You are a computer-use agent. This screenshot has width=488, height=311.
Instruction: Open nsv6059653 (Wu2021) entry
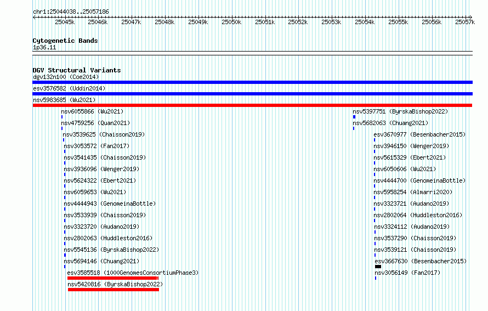point(95,192)
